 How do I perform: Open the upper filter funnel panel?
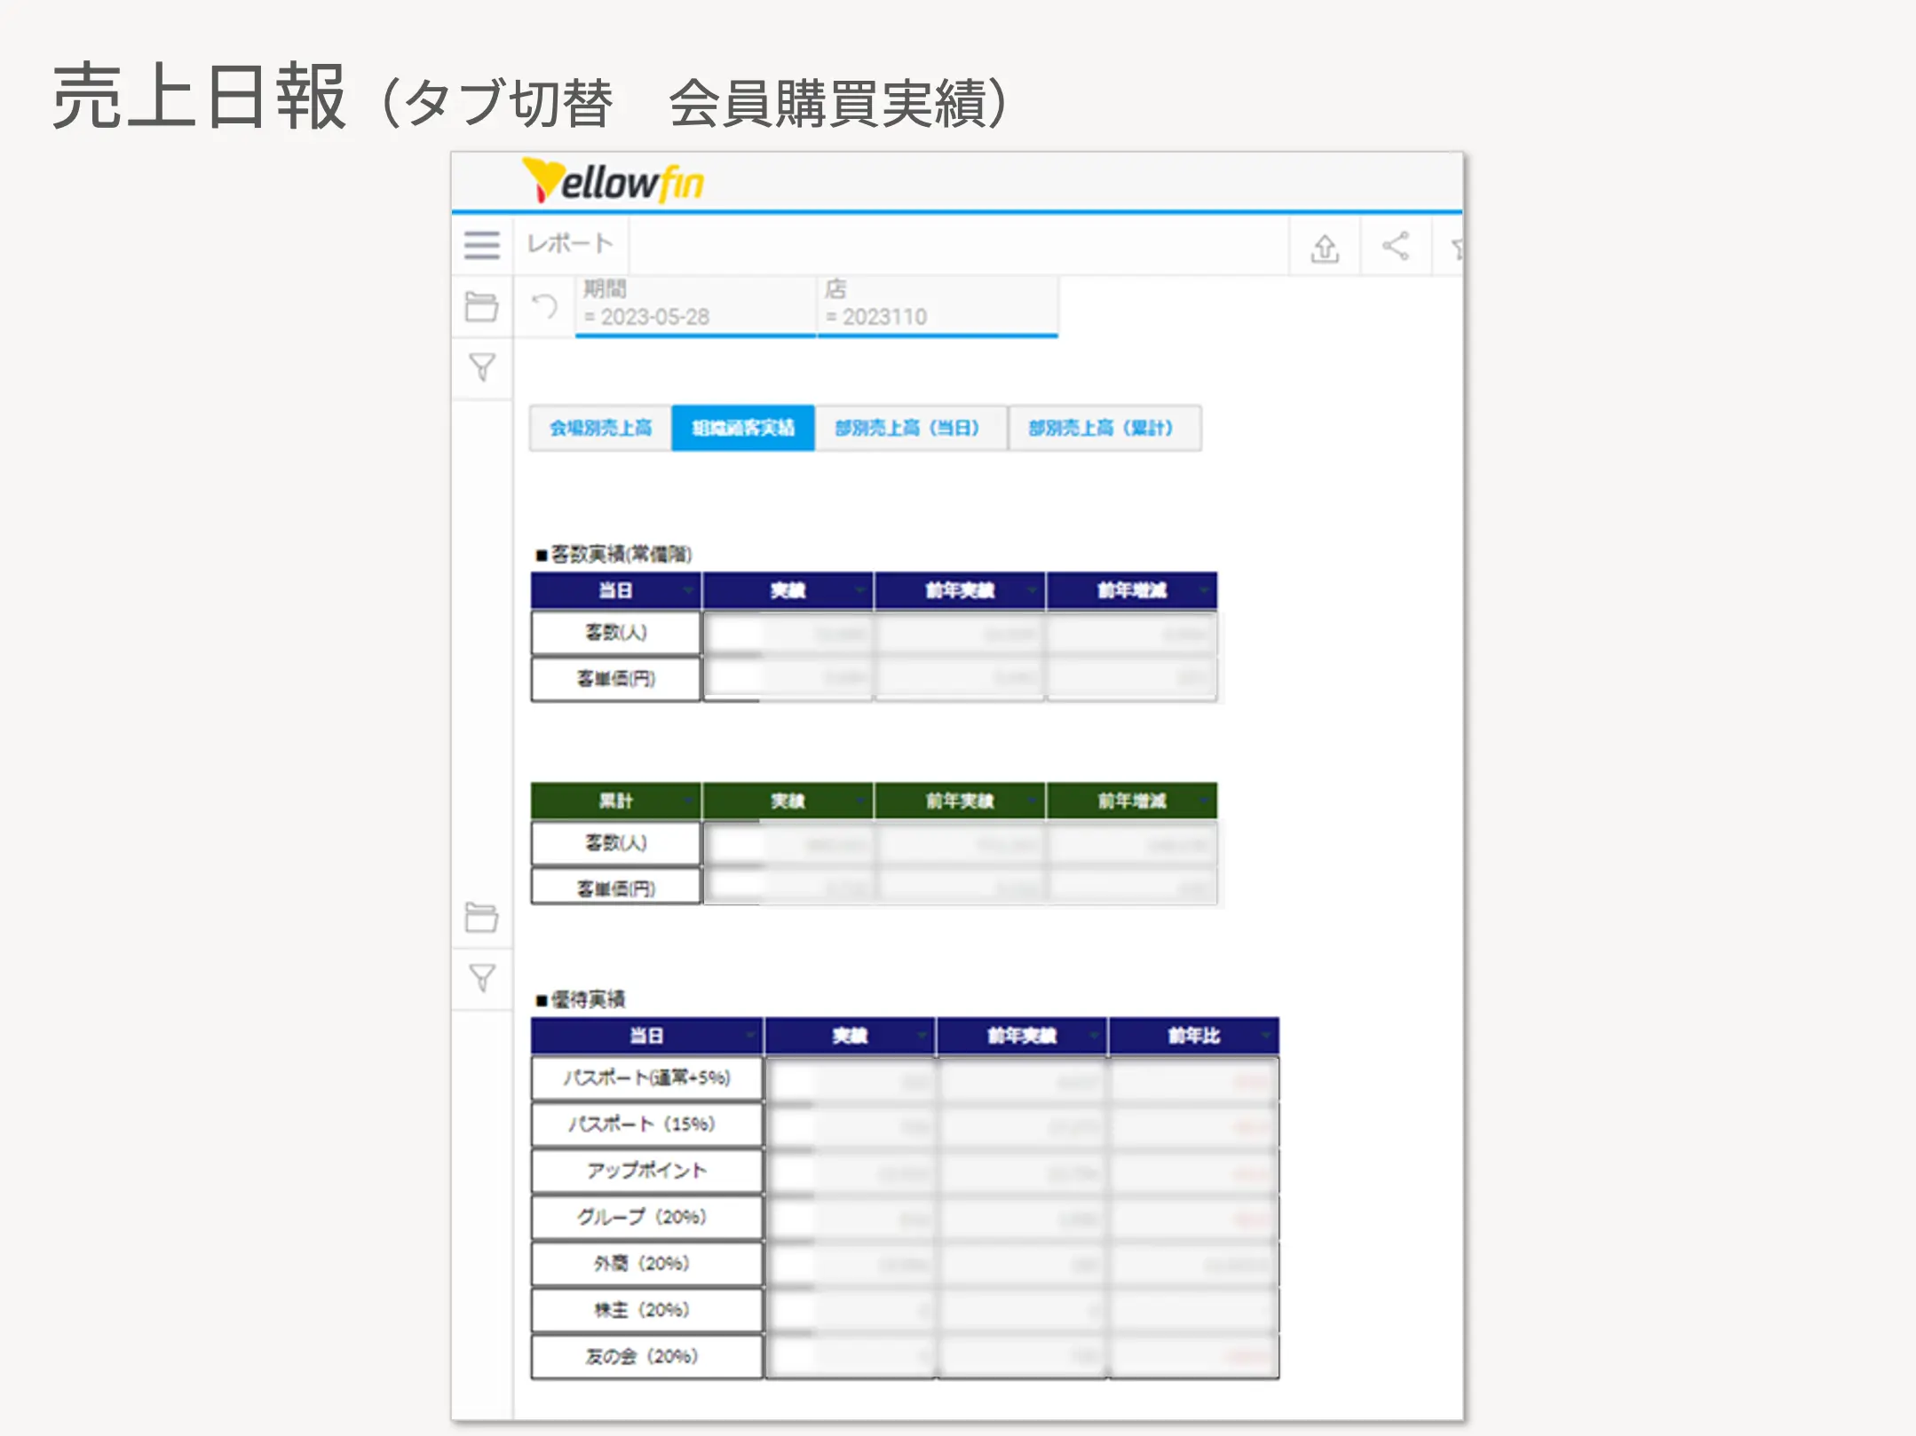pyautogui.click(x=482, y=367)
